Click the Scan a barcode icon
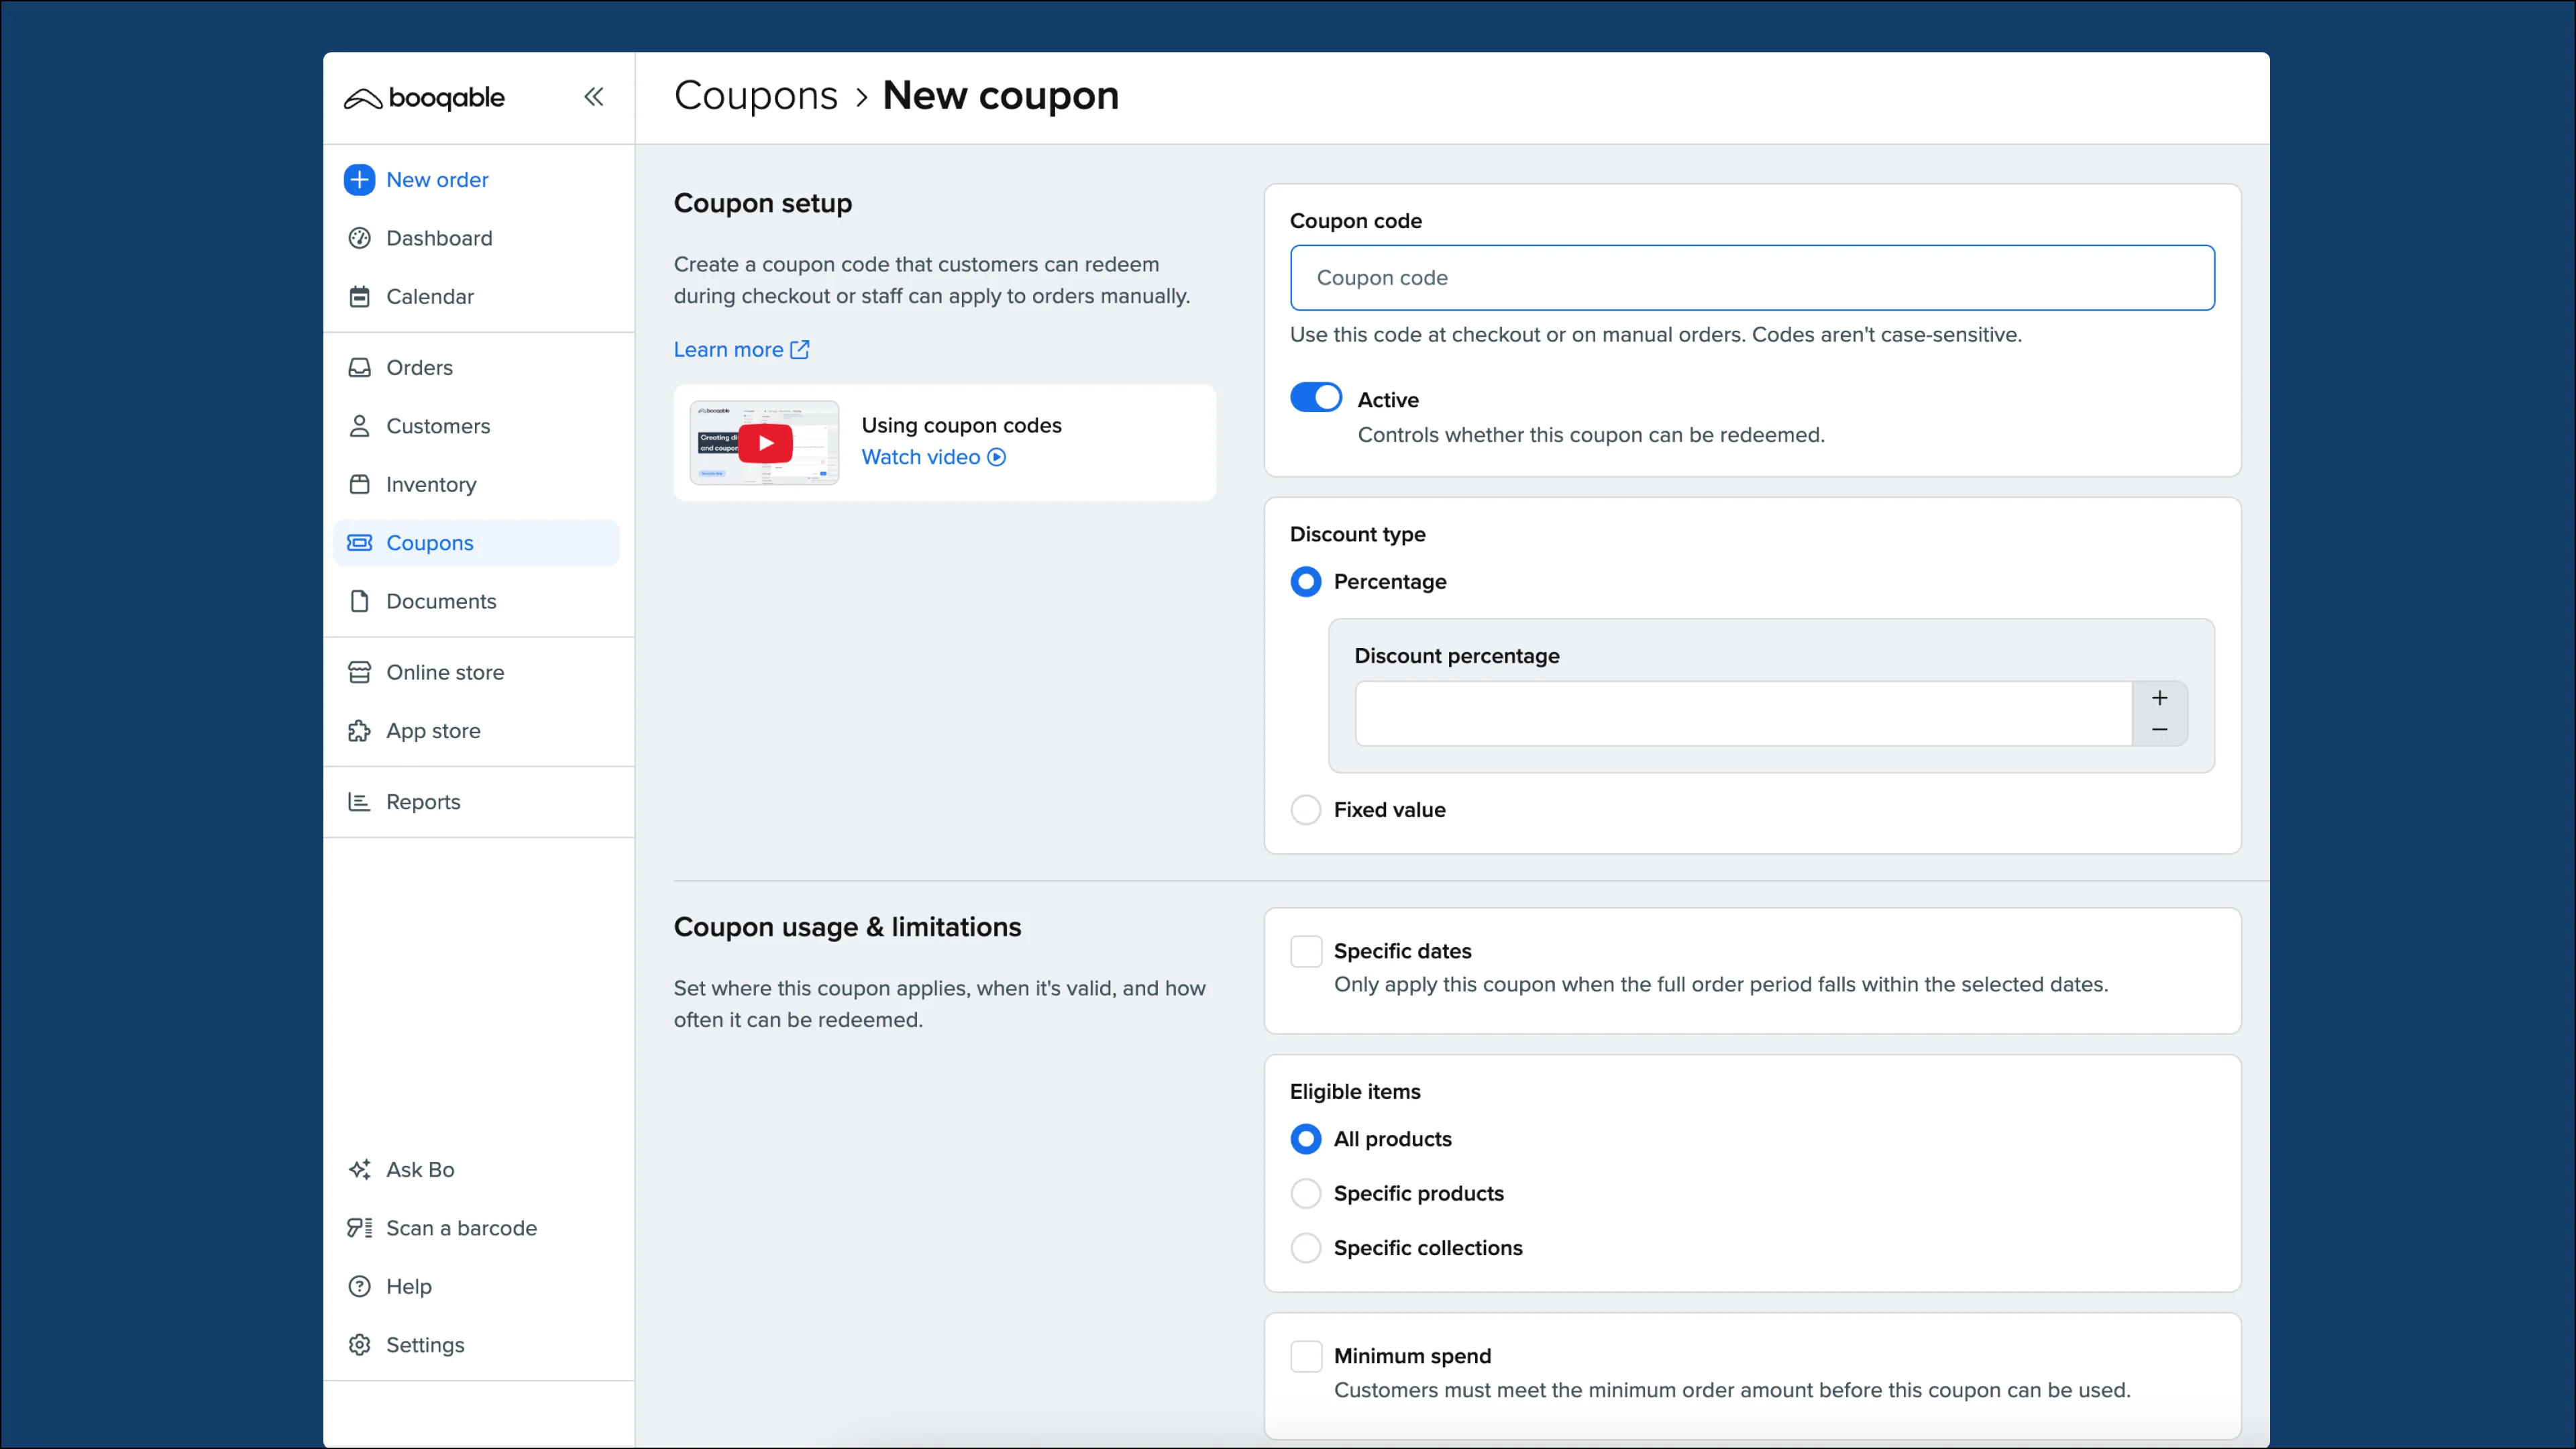The image size is (2576, 1449). (x=359, y=1228)
